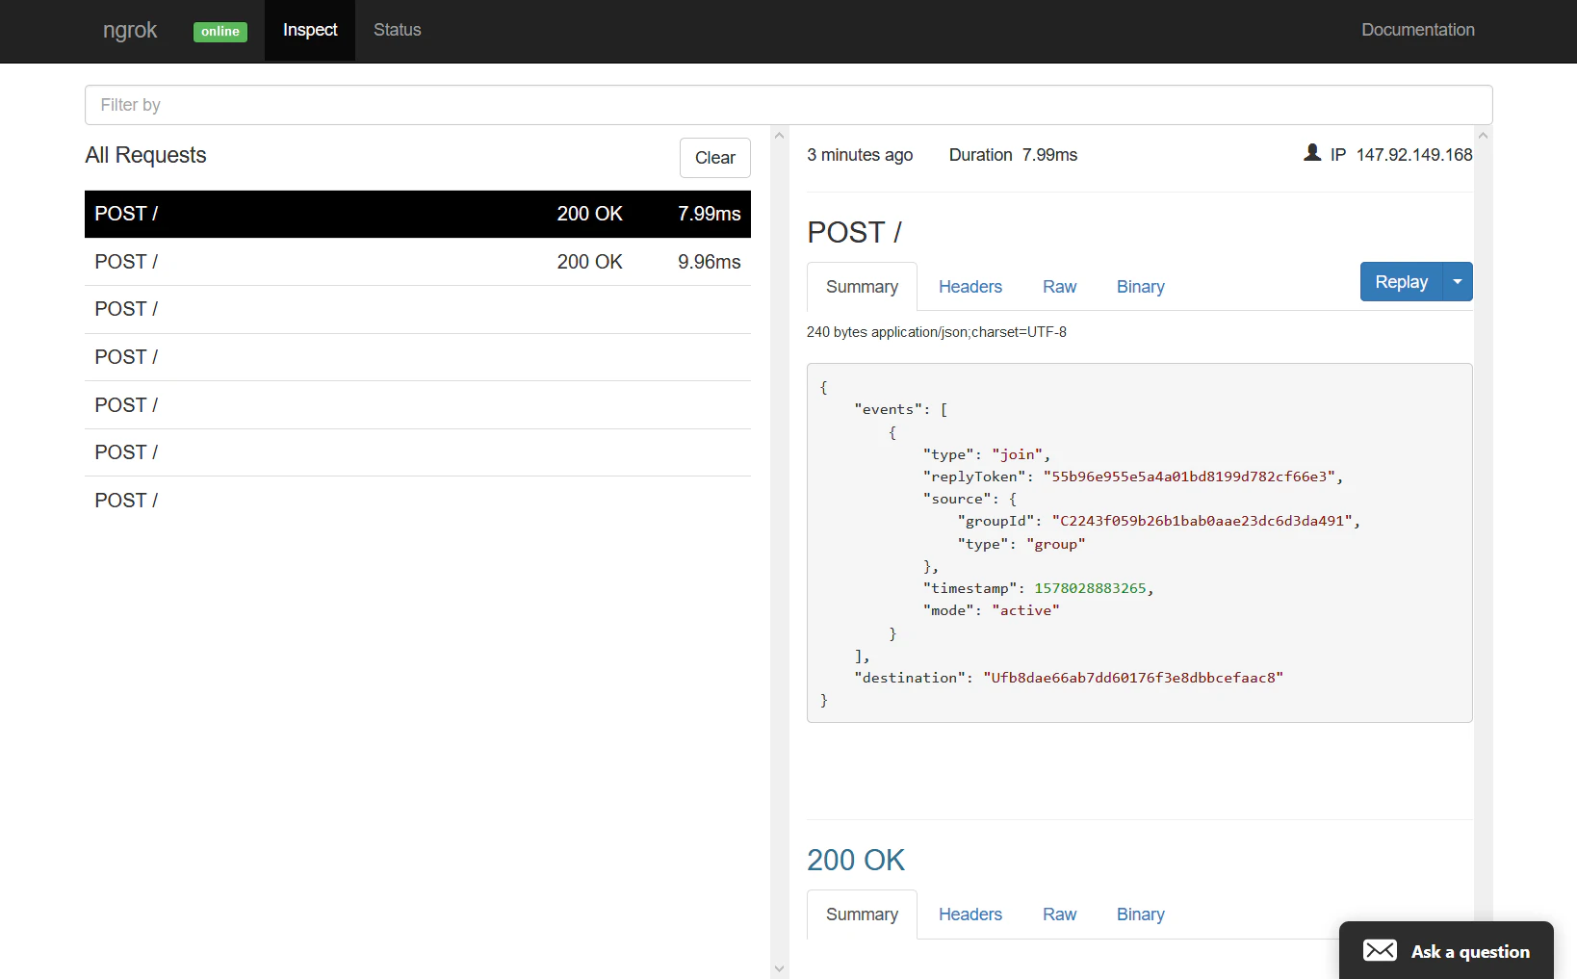Switch to the Binary view of the request

coord(1140,286)
